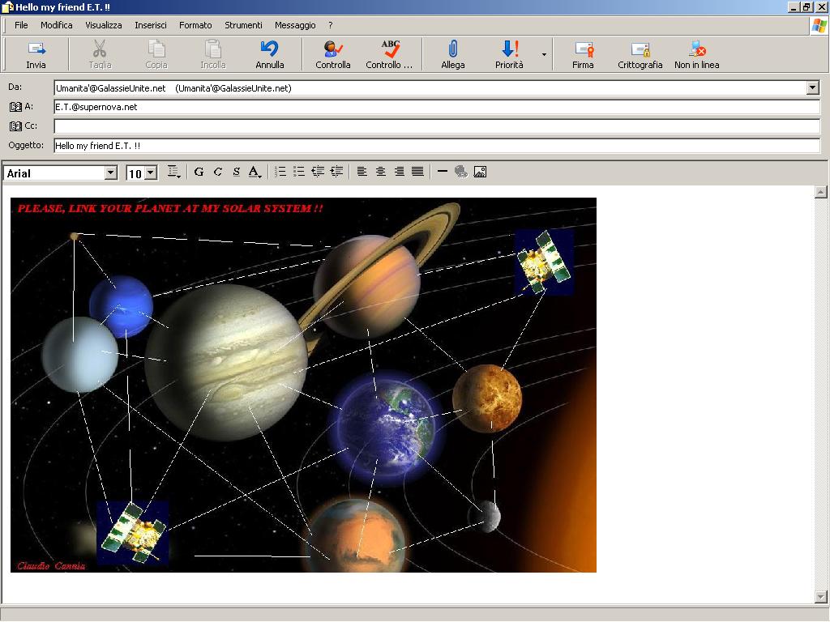Toggle italic C formatting
This screenshot has width=830, height=622.
[x=217, y=172]
